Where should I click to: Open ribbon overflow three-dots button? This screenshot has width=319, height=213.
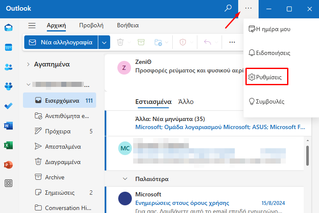coord(232,42)
